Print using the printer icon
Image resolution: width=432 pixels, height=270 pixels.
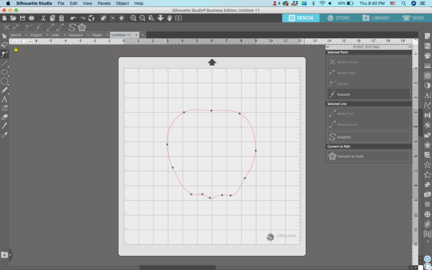(31, 18)
